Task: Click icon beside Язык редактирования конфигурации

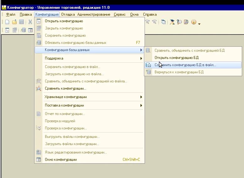Action: tap(39, 152)
